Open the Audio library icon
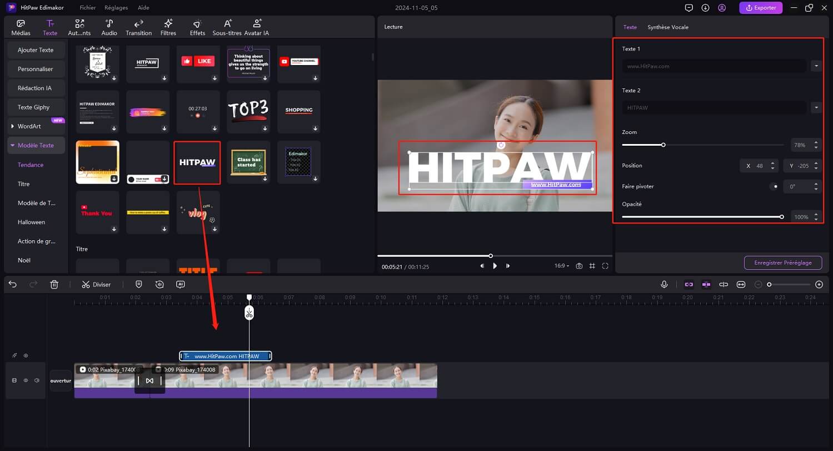The width and height of the screenshot is (833, 451). click(109, 23)
